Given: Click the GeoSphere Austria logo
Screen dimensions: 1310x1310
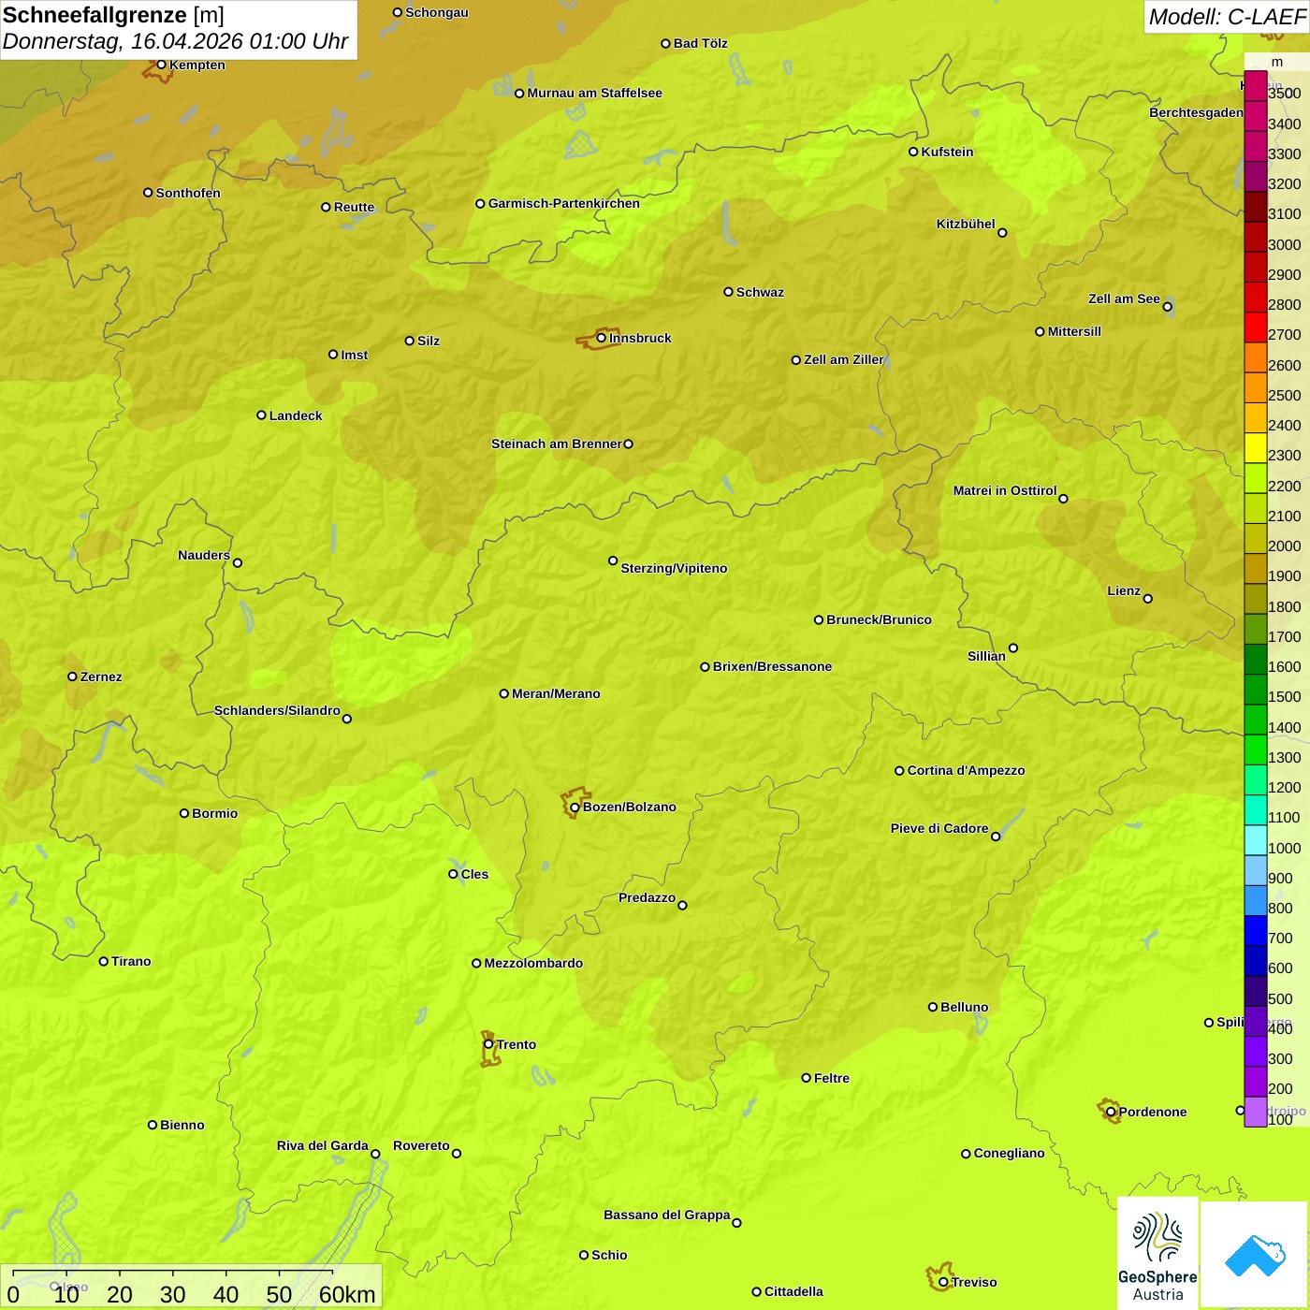Looking at the screenshot, I should click(x=1157, y=1256).
